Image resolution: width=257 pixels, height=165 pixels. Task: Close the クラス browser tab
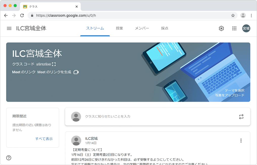77,7
